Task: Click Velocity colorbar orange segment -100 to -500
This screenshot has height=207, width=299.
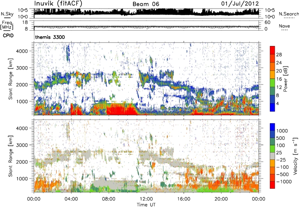Action: tap(272, 170)
